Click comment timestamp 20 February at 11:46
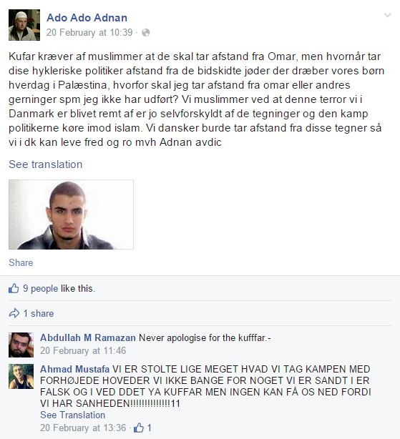The height and width of the screenshot is (439, 400). (x=83, y=350)
